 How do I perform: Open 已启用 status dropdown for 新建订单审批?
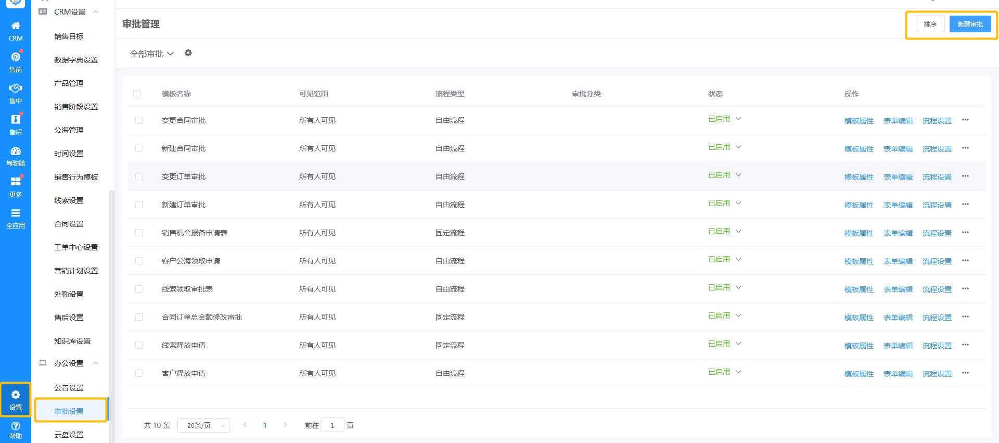click(x=724, y=204)
